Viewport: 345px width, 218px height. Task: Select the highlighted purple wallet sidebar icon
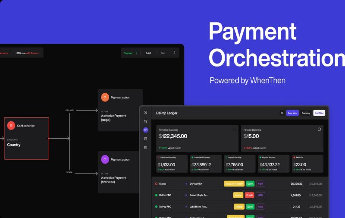146,130
